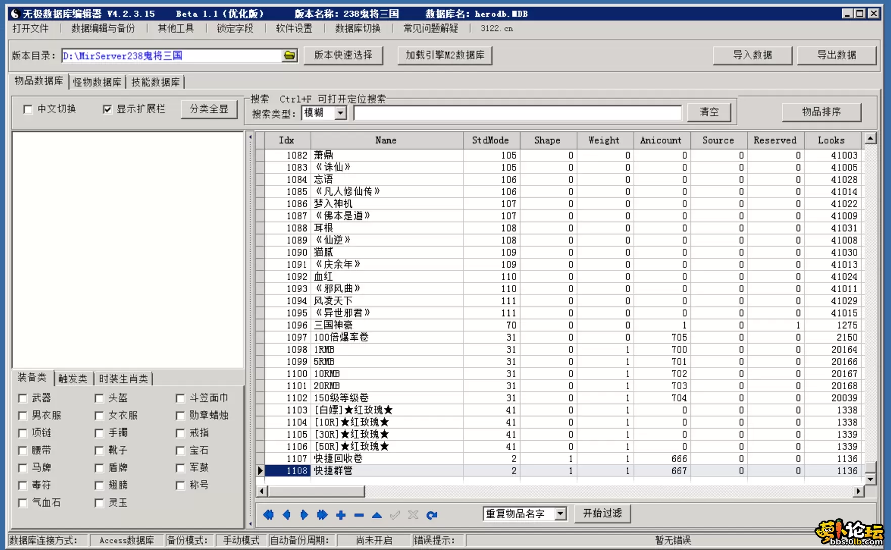891x550 pixels.
Task: Click the application title bar icon
Action: (x=15, y=14)
